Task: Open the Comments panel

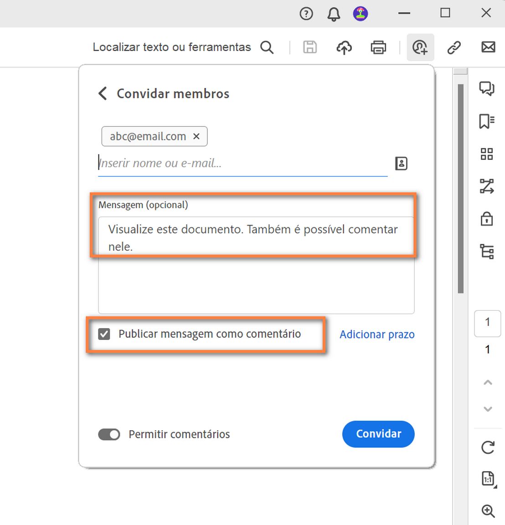Action: point(487,89)
